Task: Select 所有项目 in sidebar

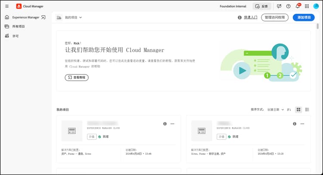Action: click(x=19, y=26)
